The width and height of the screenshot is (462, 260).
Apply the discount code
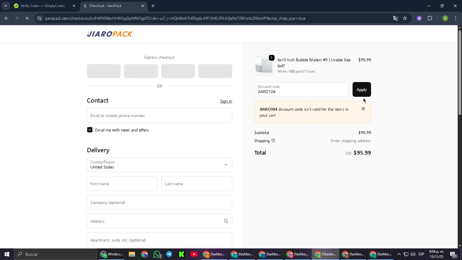(x=362, y=90)
